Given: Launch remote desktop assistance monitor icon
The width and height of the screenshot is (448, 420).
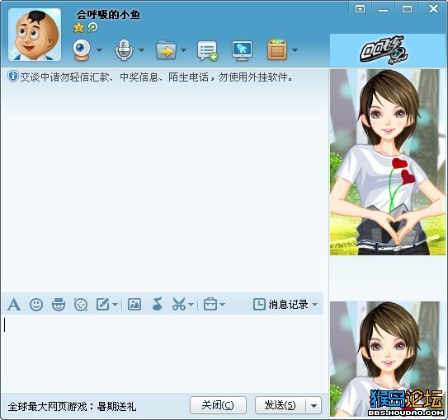Looking at the screenshot, I should pos(242,51).
